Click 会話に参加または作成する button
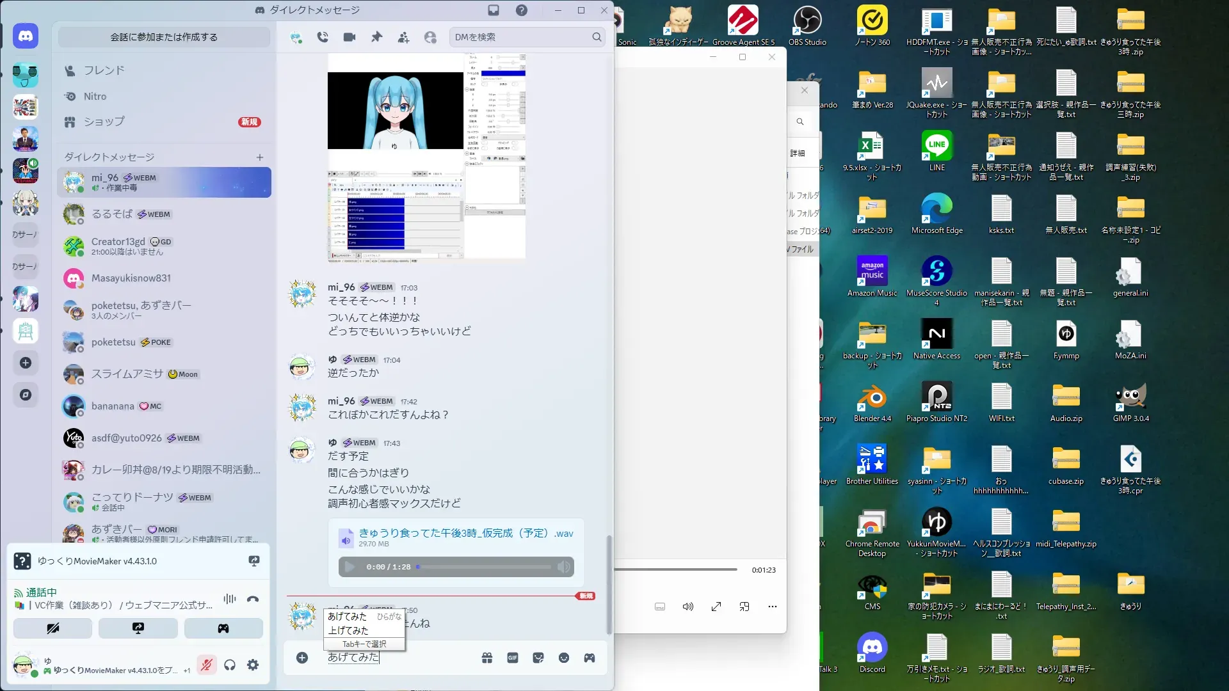Screen dimensions: 1229x691 click(x=164, y=37)
